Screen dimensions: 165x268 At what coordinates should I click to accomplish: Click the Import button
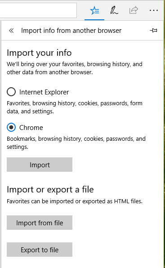(40, 165)
